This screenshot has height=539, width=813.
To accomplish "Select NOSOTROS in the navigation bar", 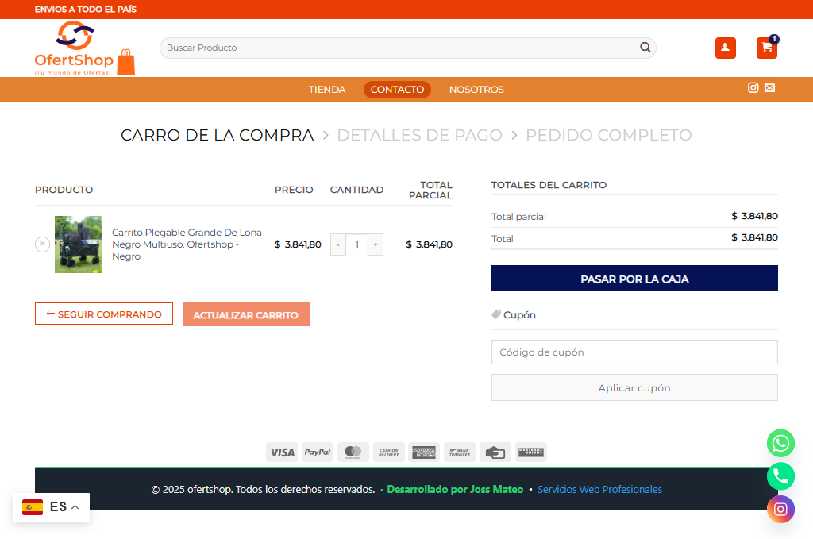I will (x=476, y=90).
